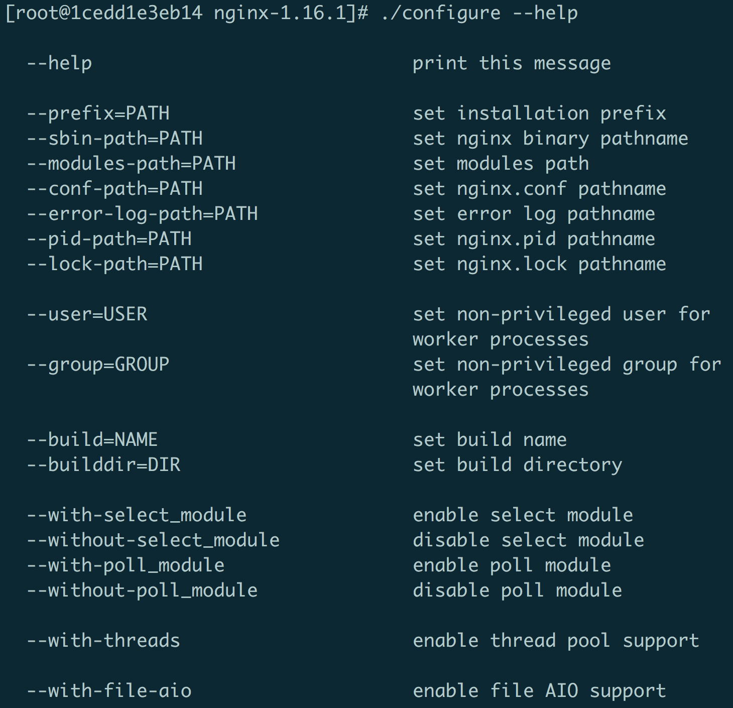Click the --error-log-path=PATH option
733x708 pixels.
143,214
